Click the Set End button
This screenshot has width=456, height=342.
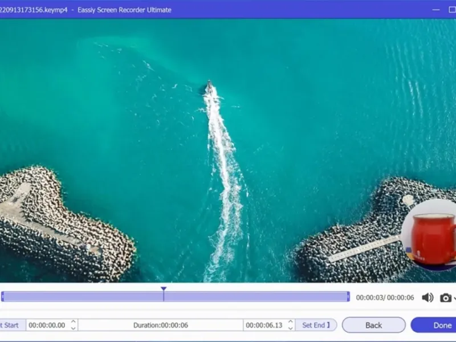click(x=316, y=325)
